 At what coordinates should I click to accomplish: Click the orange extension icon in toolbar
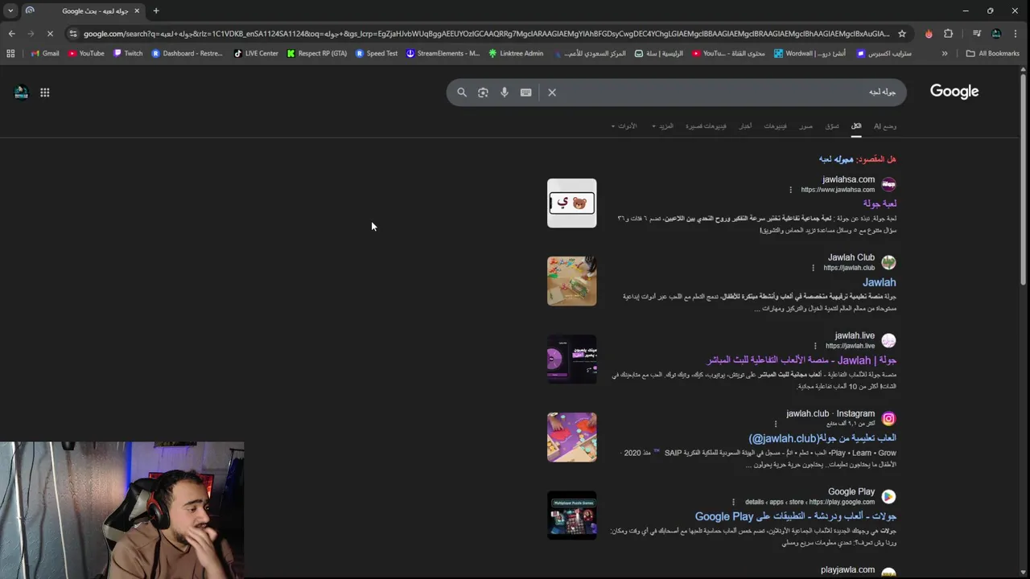click(x=929, y=34)
